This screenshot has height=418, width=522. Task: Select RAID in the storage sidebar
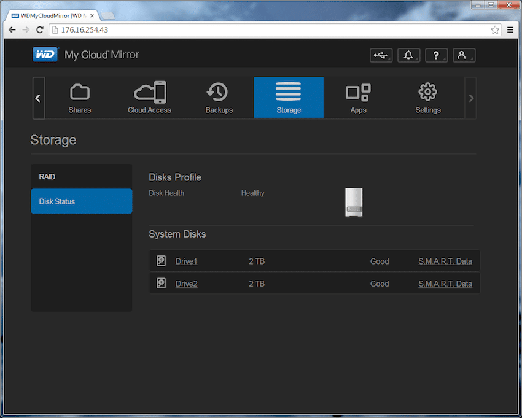(82, 177)
